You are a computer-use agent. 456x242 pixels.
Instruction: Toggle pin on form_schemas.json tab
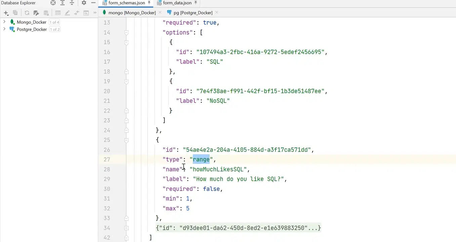coord(149,3)
